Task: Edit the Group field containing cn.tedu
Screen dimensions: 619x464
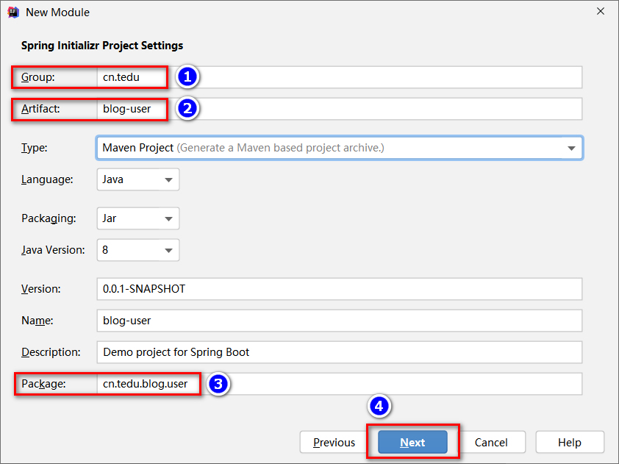Action: click(x=339, y=77)
